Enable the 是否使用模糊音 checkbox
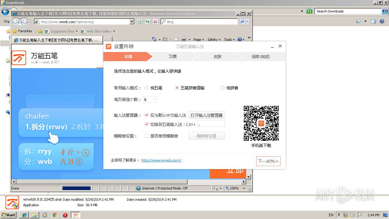The height and width of the screenshot is (219, 389). 146,136
